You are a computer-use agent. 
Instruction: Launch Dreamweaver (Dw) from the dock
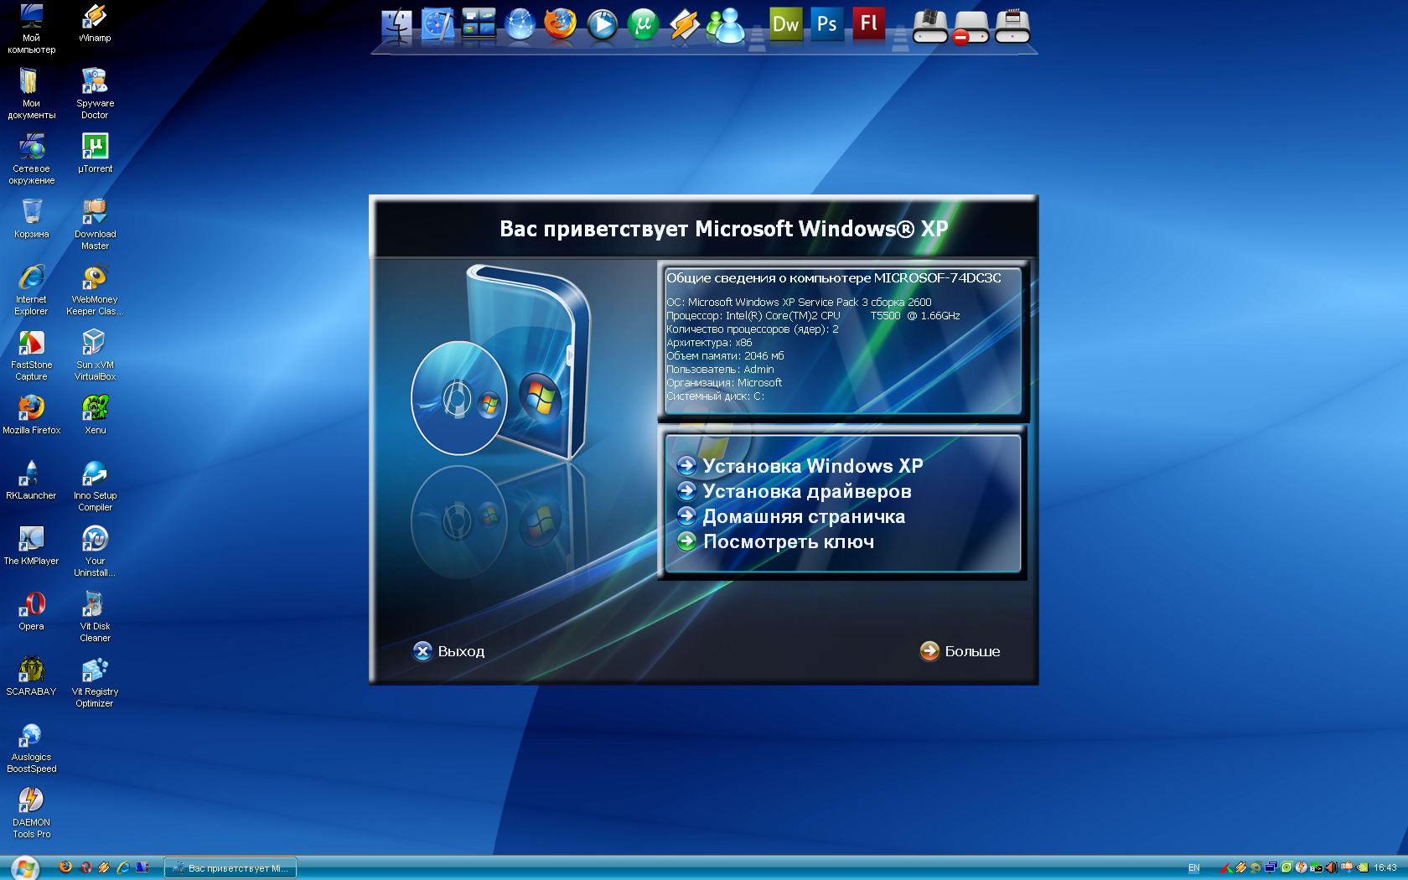(786, 23)
